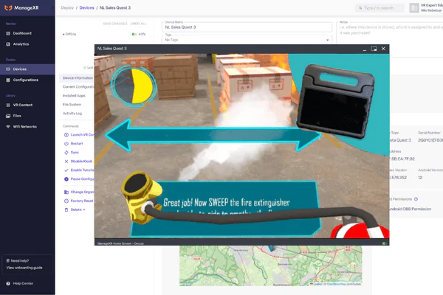Click the Factory Reset command
The width and height of the screenshot is (443, 295).
[x=82, y=201]
